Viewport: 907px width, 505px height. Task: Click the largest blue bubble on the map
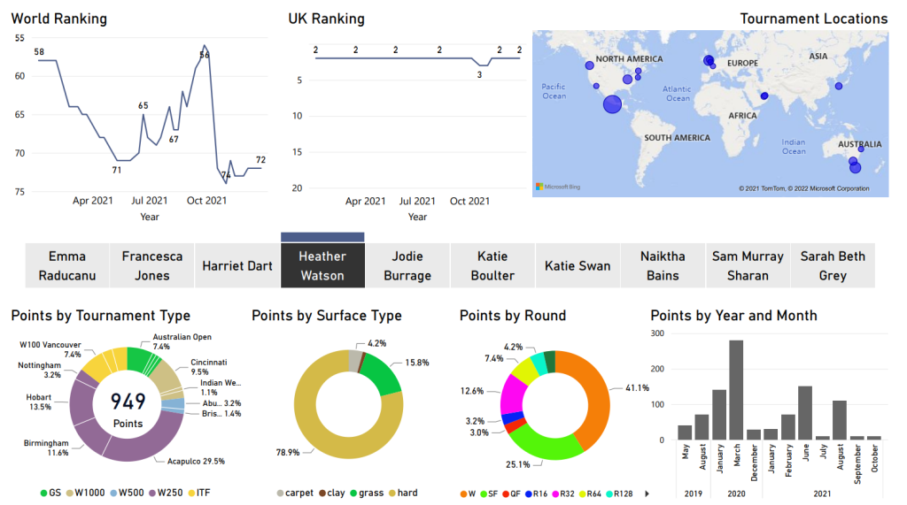coord(612,104)
